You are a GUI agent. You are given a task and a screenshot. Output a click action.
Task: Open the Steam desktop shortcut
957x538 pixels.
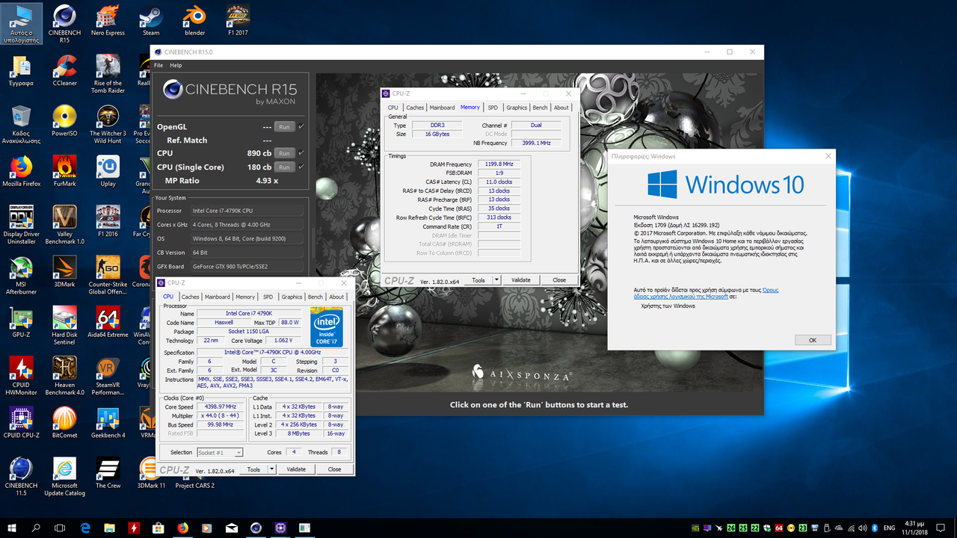151,21
